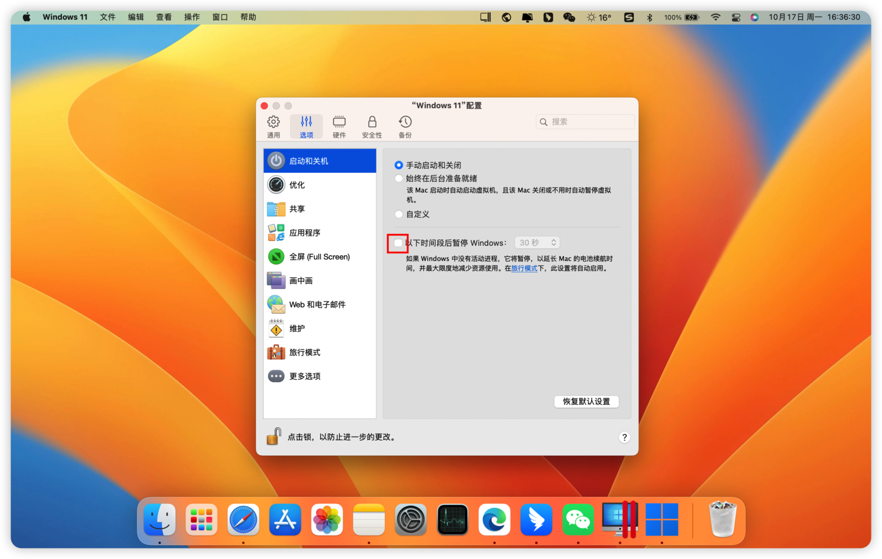Open the 通用 (General) gear tab
This screenshot has width=882, height=559.
273,126
